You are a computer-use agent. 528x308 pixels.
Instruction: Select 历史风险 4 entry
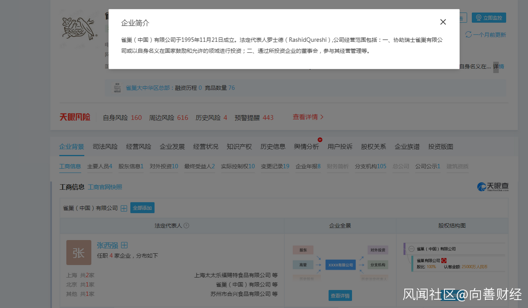[211, 117]
